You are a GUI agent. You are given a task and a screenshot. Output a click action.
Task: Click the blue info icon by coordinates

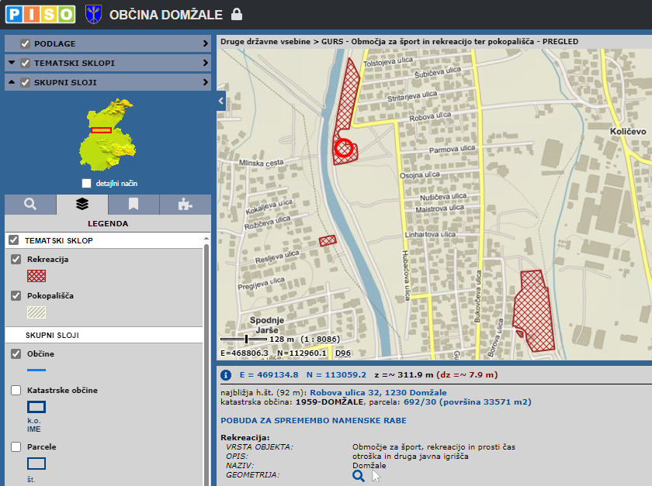click(x=227, y=374)
